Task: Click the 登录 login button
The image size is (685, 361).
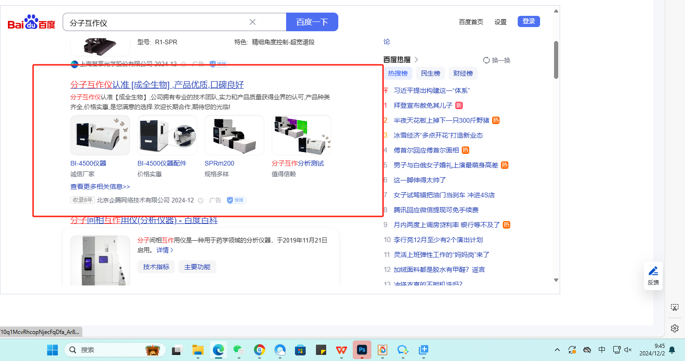Action: [x=529, y=21]
